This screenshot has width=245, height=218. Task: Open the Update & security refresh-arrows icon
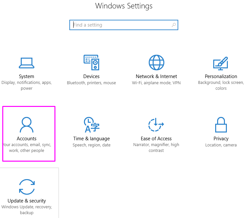27,187
